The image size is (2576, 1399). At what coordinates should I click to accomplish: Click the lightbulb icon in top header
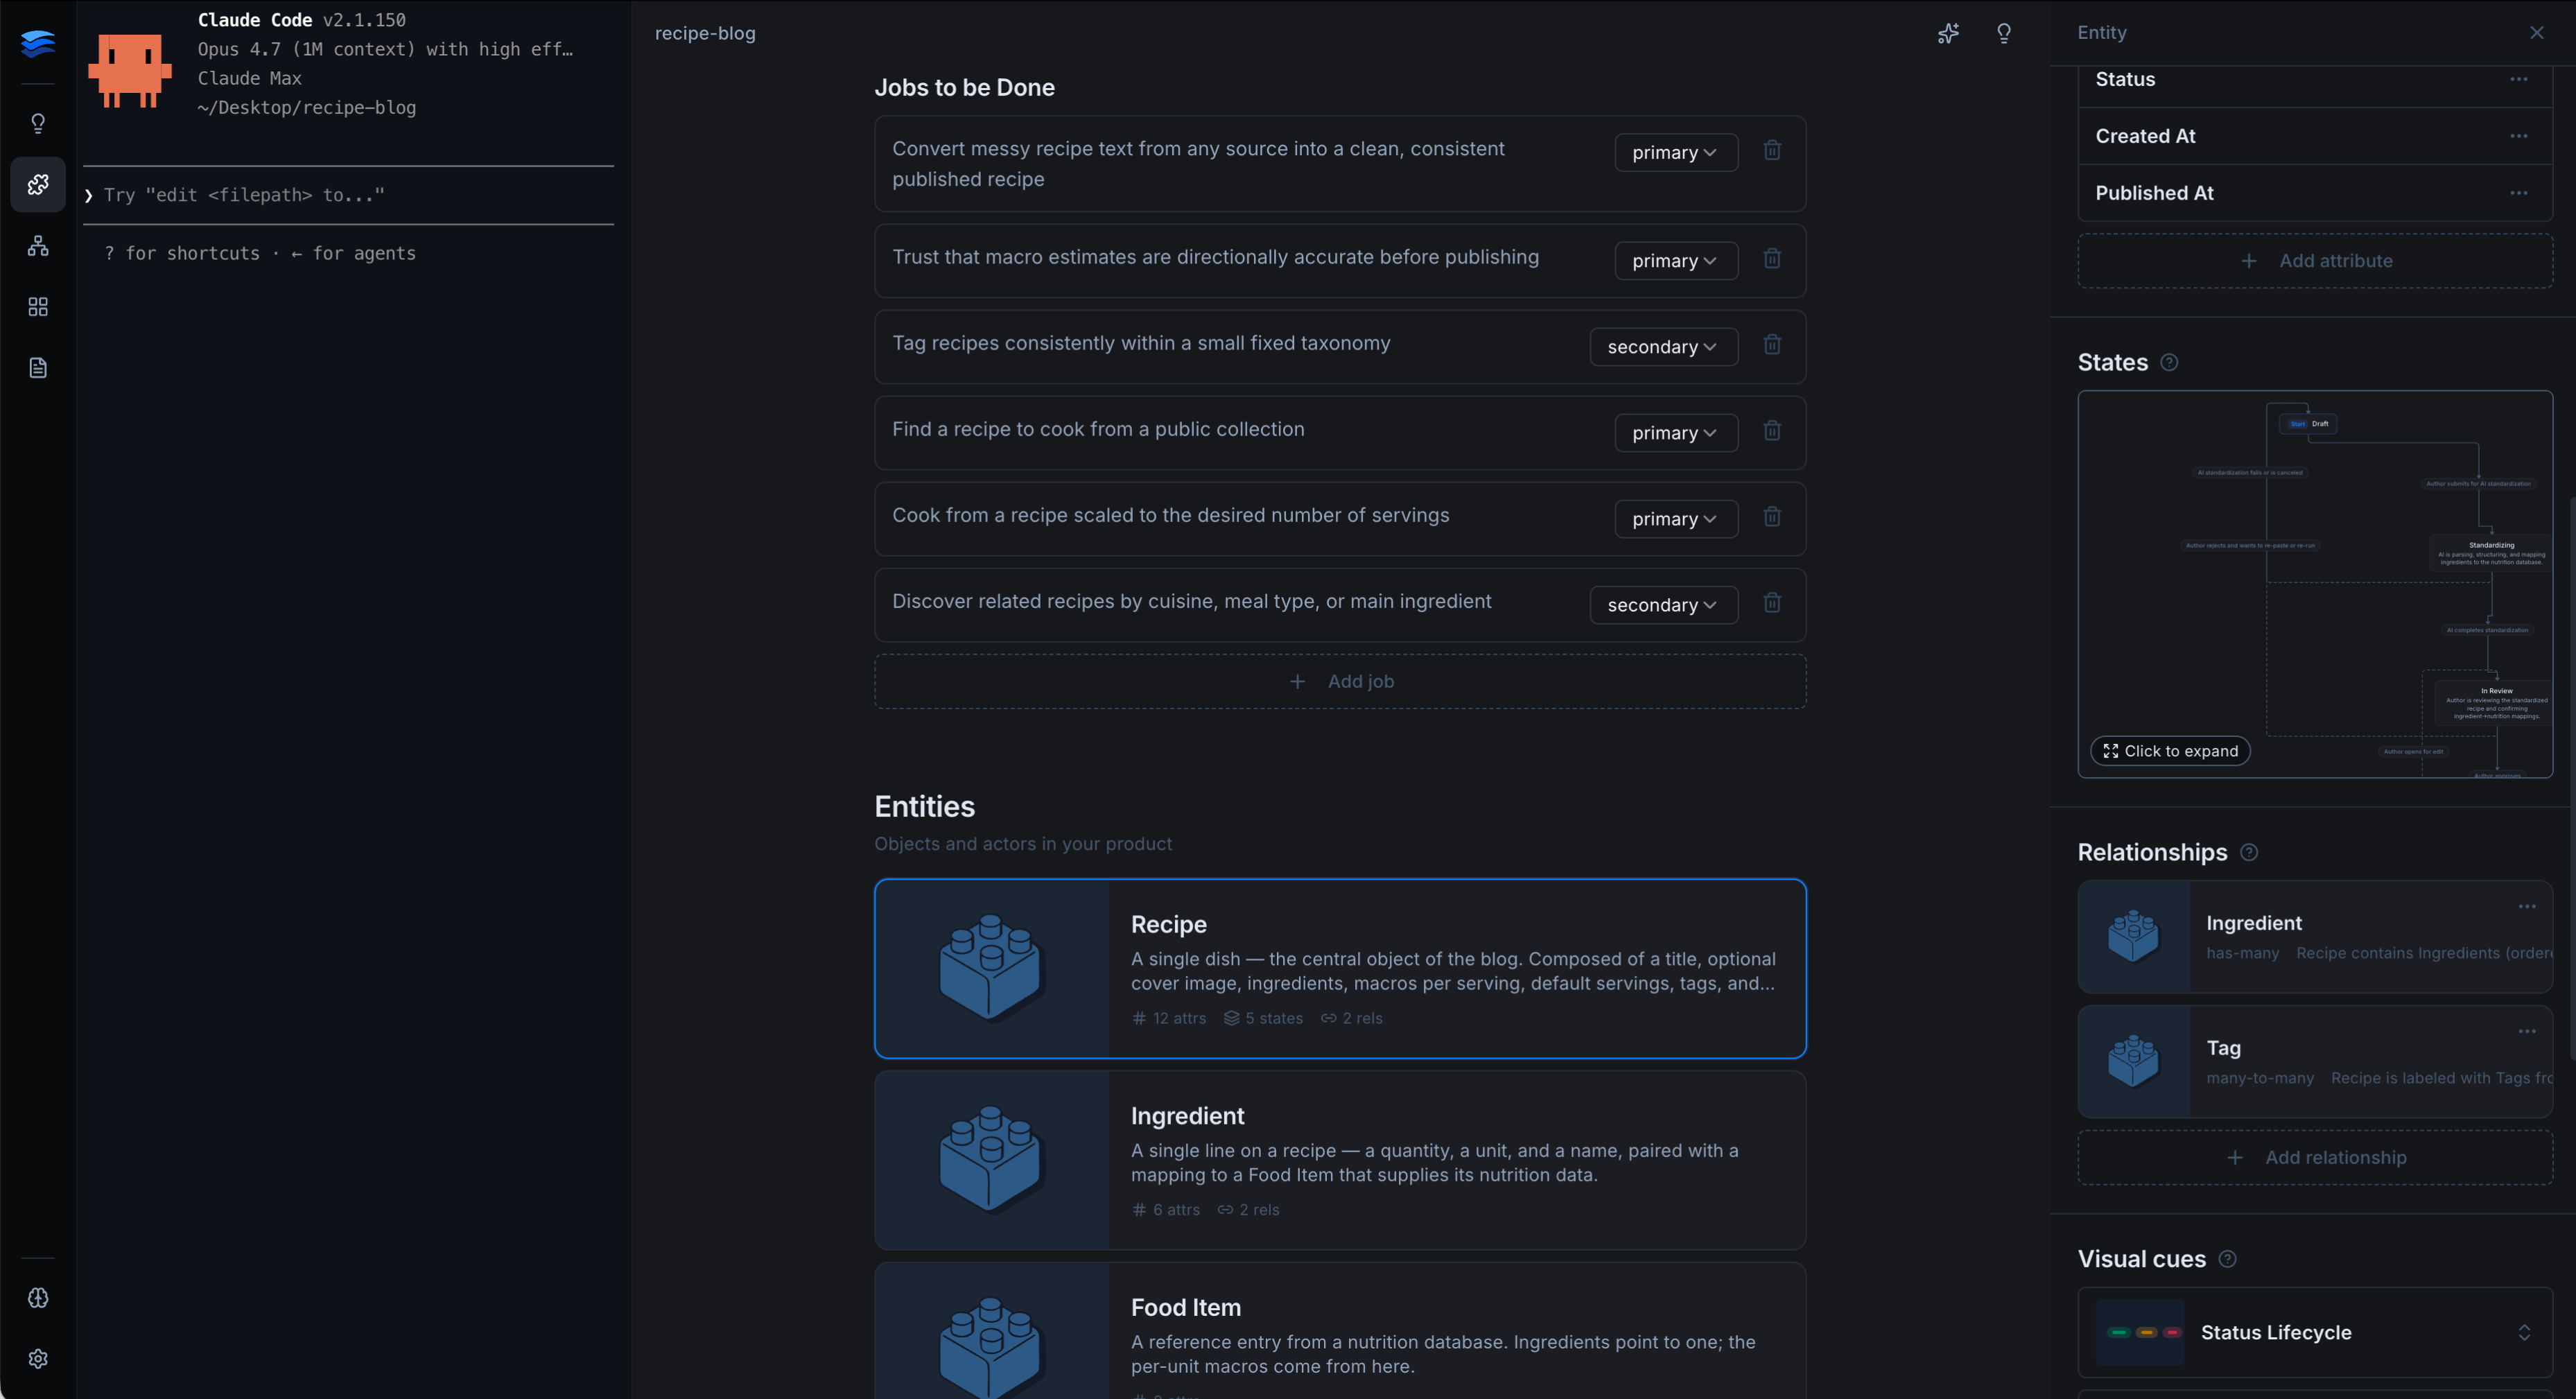(2004, 33)
